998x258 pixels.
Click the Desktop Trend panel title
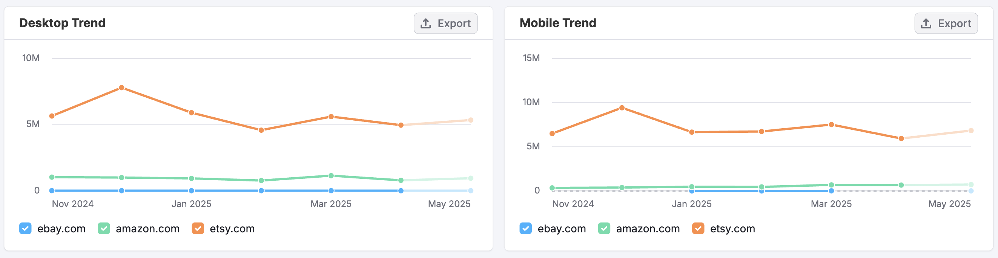point(62,23)
